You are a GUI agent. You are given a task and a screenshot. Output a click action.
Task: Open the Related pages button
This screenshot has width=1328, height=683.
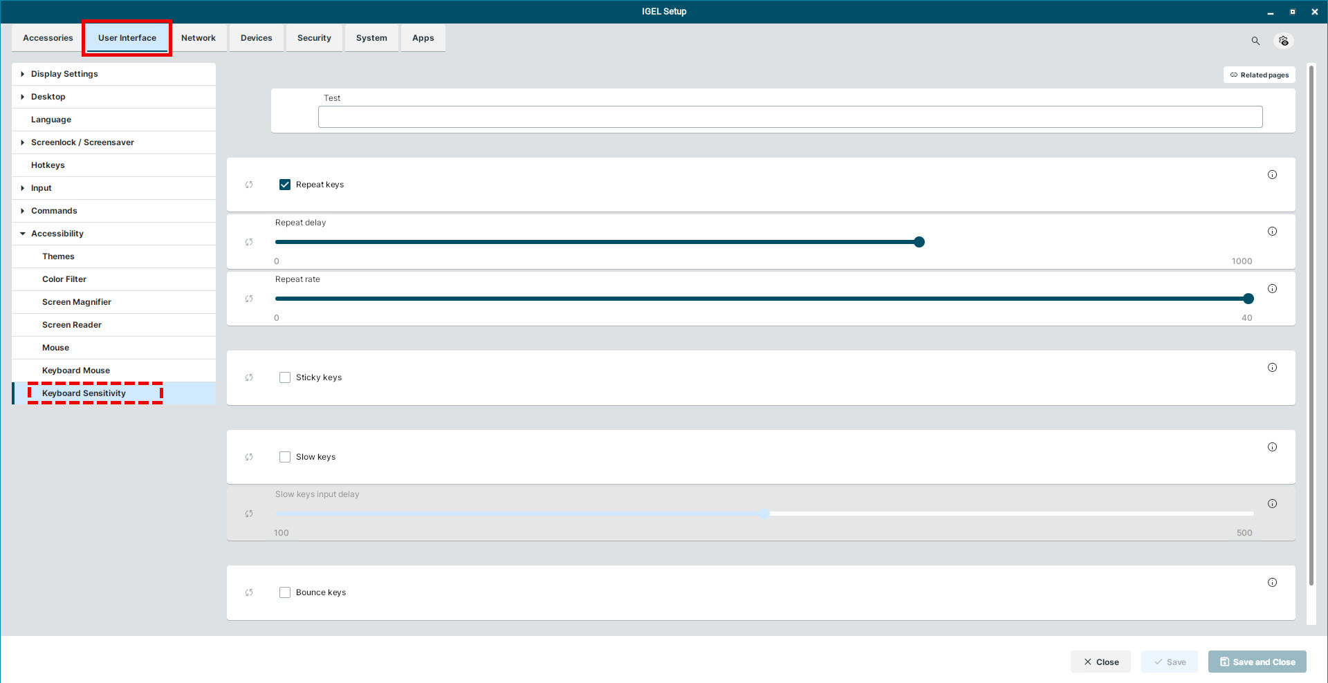pos(1259,75)
